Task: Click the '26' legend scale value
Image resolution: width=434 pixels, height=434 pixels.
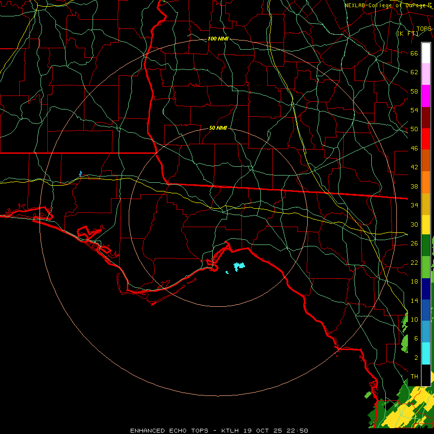Action: (414, 244)
